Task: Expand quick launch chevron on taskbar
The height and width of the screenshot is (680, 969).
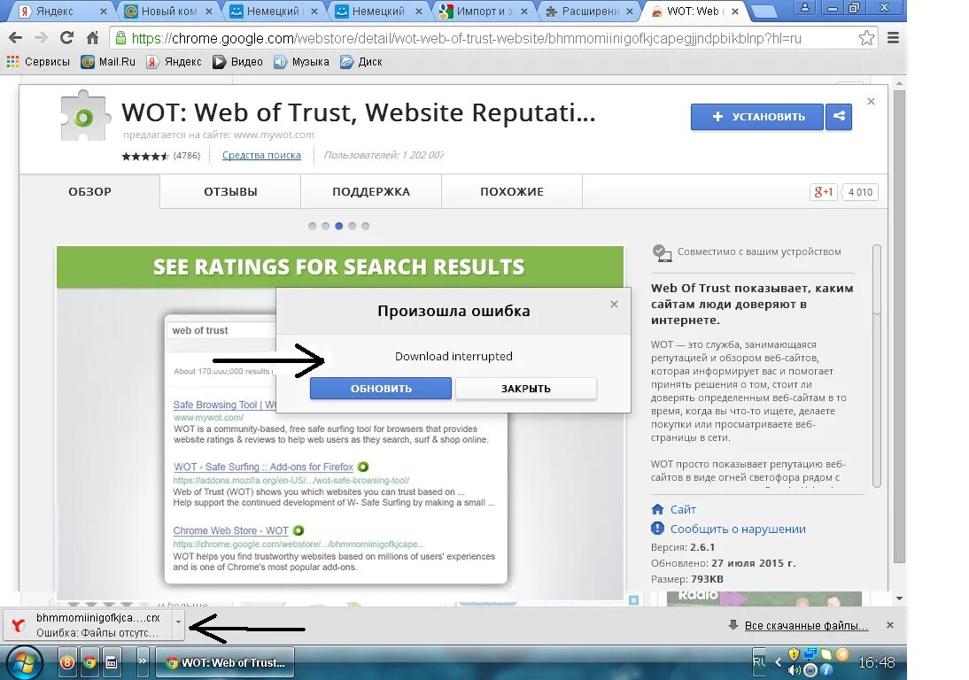Action: point(142,662)
